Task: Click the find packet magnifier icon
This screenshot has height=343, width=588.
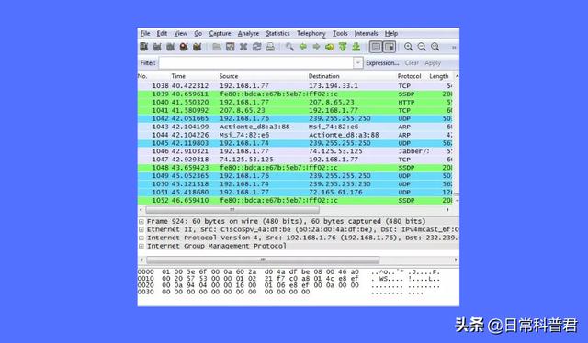Action: (289, 47)
